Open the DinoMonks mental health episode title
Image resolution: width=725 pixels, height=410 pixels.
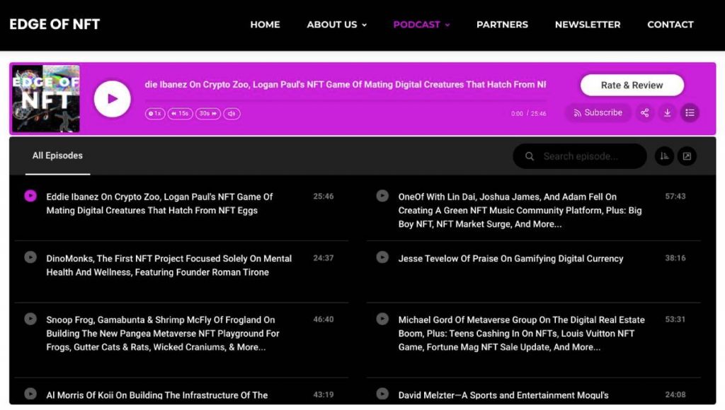pos(169,266)
